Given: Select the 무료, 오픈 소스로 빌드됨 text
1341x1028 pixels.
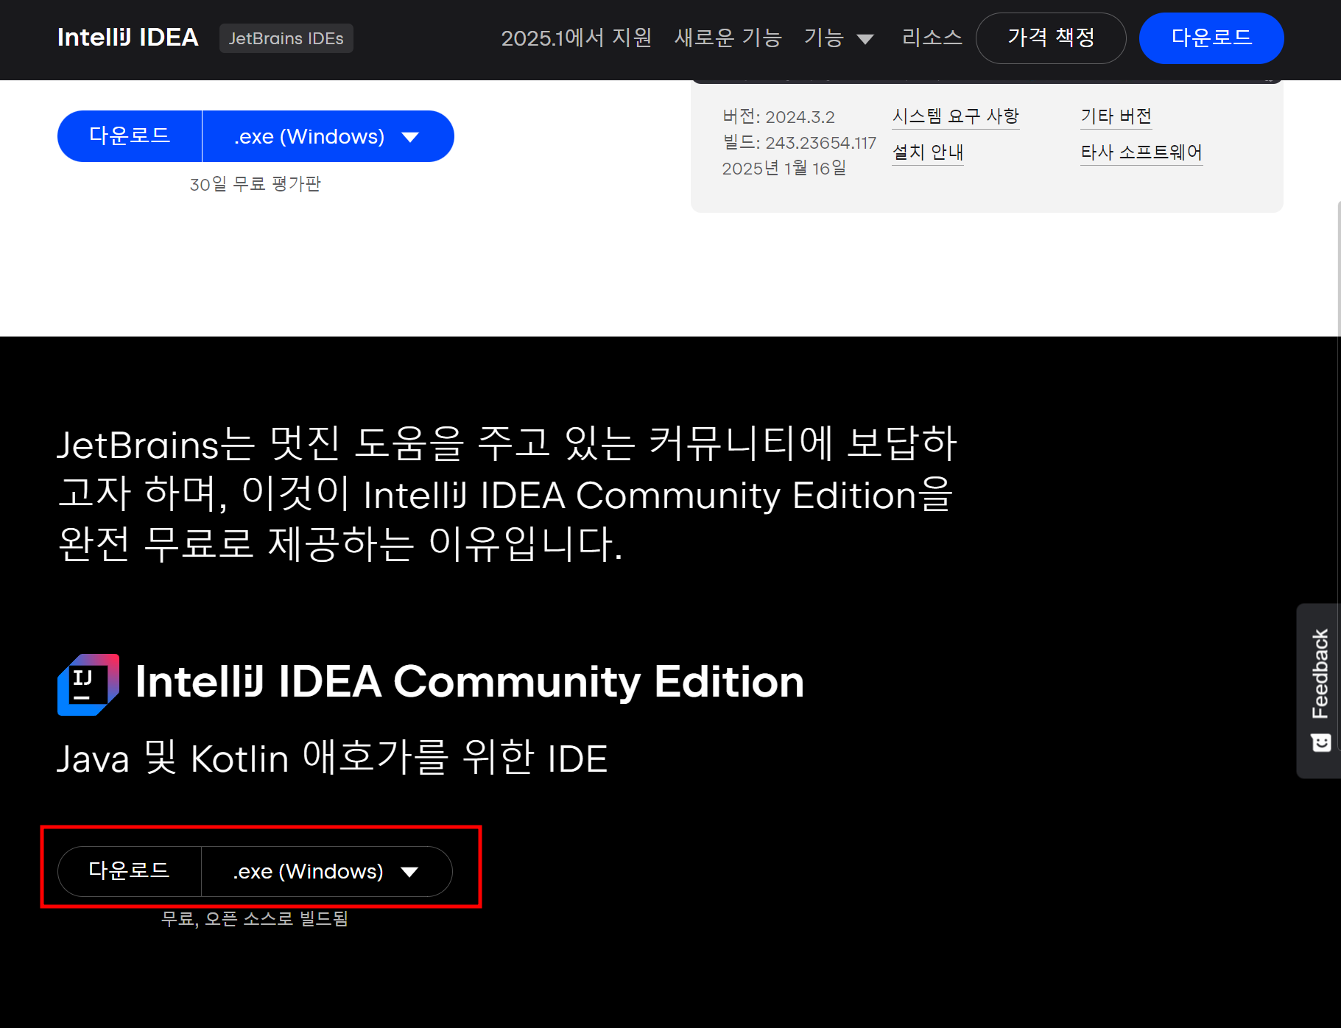Looking at the screenshot, I should coord(255,919).
